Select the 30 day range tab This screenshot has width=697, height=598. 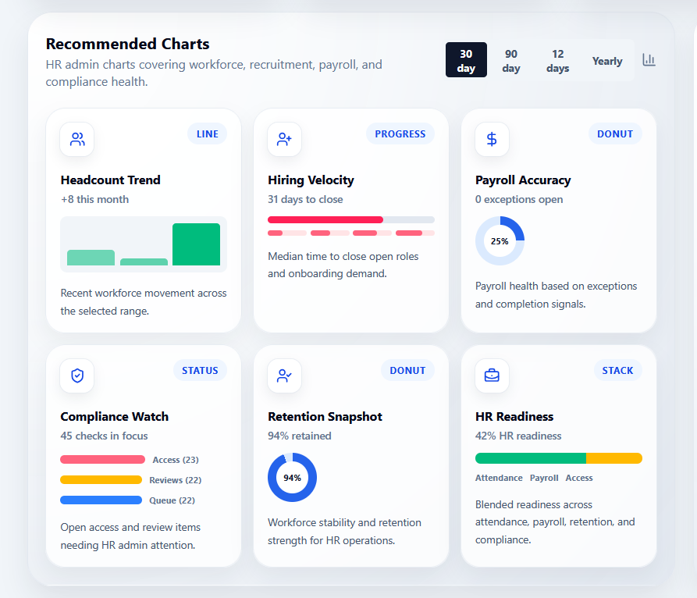pyautogui.click(x=466, y=60)
